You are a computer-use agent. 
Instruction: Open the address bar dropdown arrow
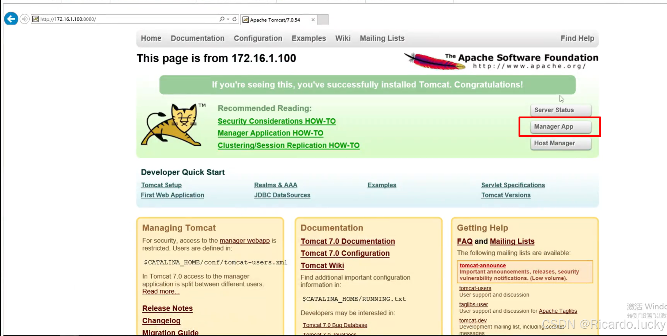pos(228,19)
